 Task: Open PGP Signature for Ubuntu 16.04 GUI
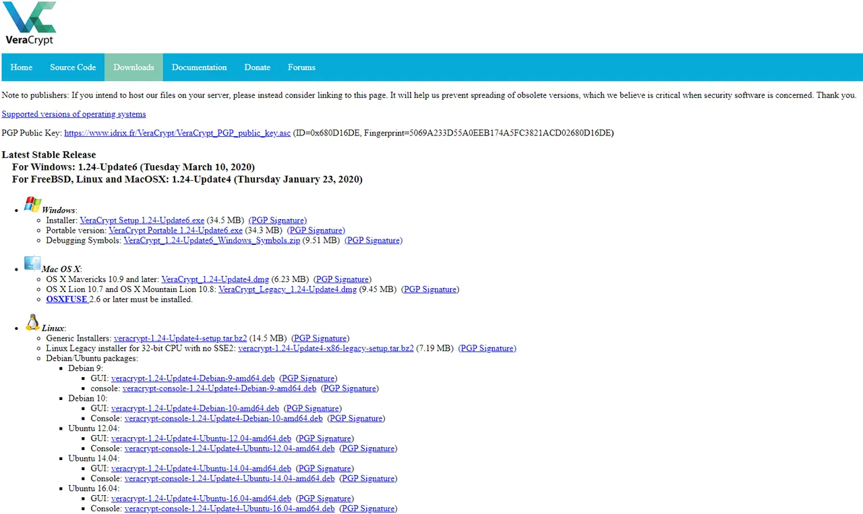coord(324,498)
